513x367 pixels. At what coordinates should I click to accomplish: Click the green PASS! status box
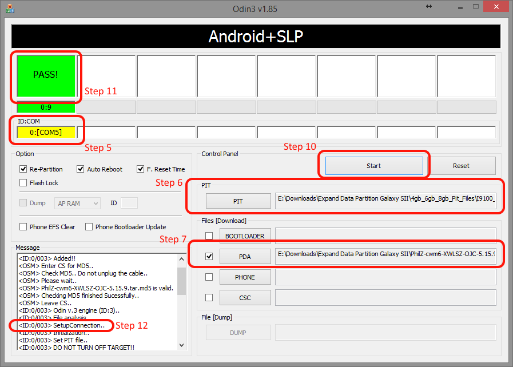click(x=46, y=76)
